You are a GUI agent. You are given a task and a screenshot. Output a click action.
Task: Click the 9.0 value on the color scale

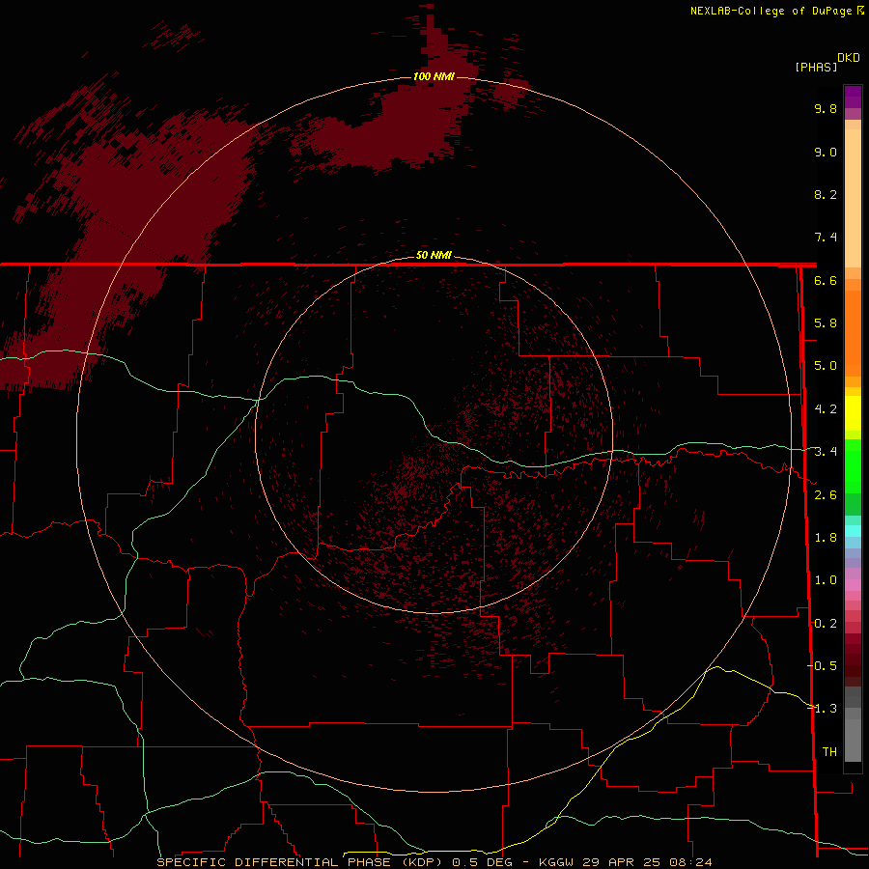pyautogui.click(x=826, y=152)
